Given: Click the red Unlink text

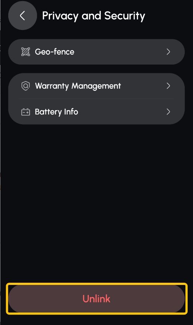Looking at the screenshot, I should click(x=96, y=299).
